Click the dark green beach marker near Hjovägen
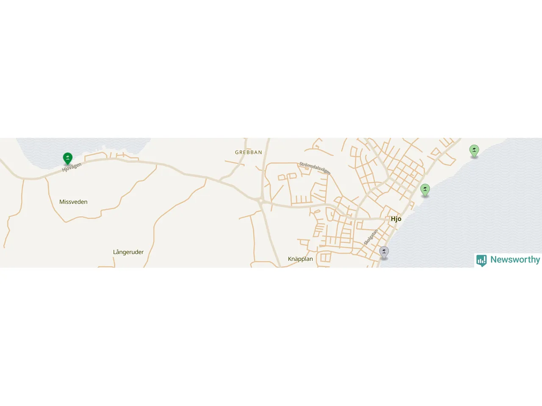 point(68,159)
